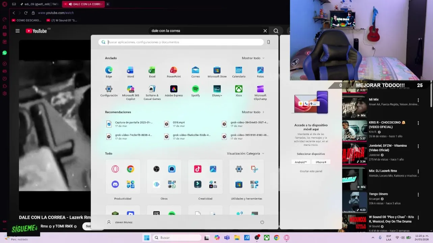Viewport: 433px width, 243px height.
Task: Open Spotify from pinned apps
Action: [195, 91]
